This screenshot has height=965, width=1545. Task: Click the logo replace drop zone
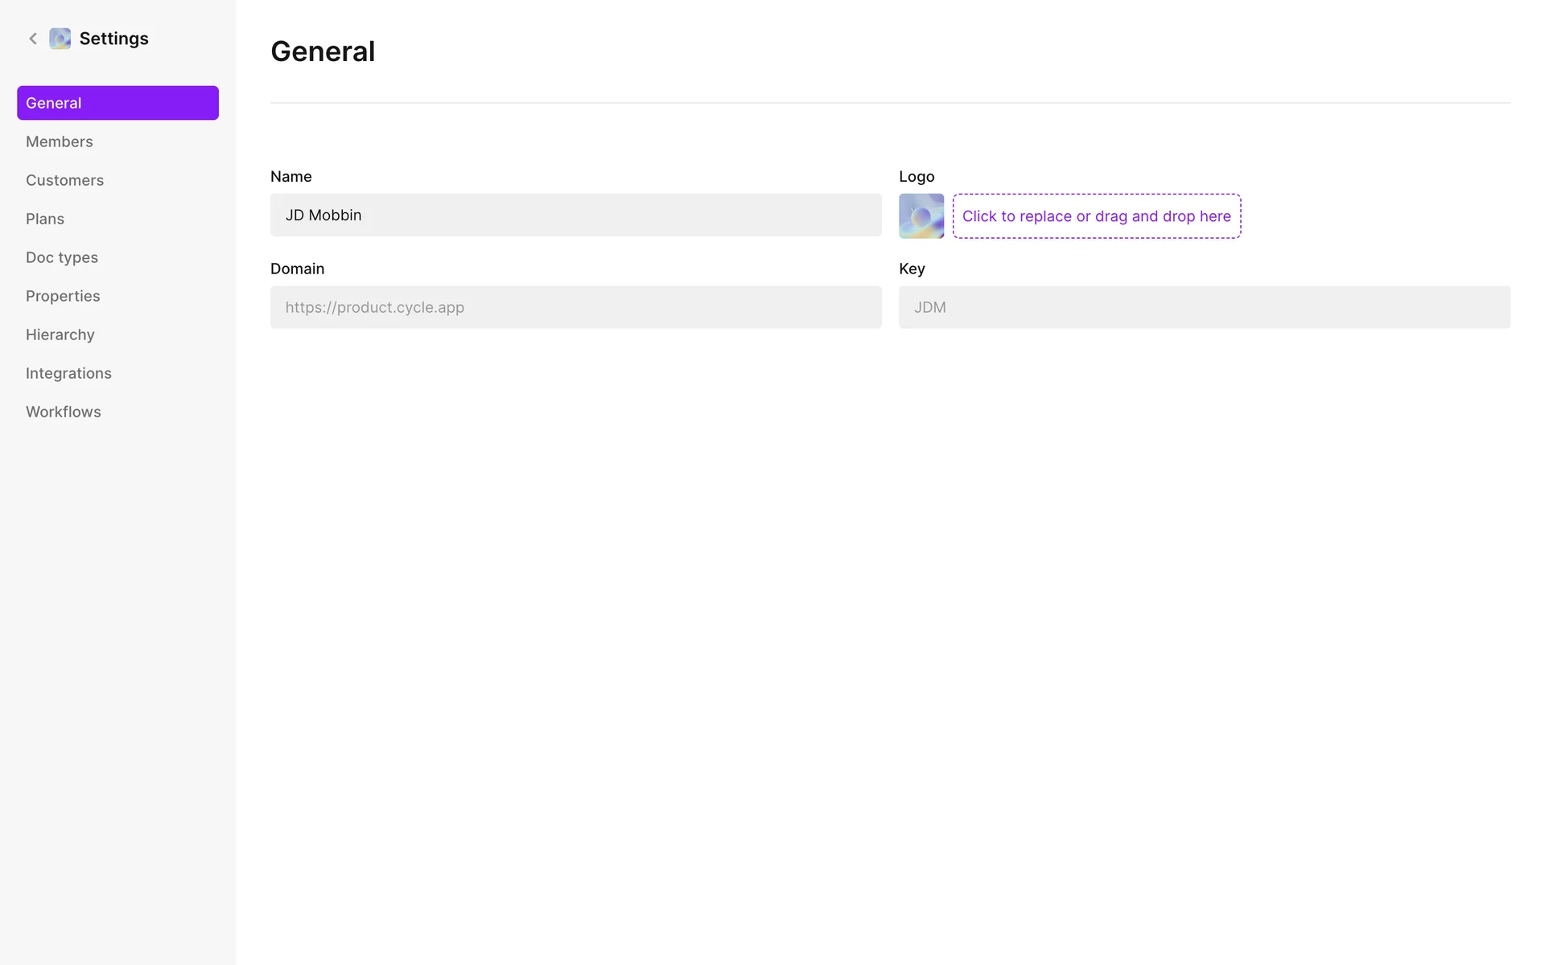[x=1096, y=216]
